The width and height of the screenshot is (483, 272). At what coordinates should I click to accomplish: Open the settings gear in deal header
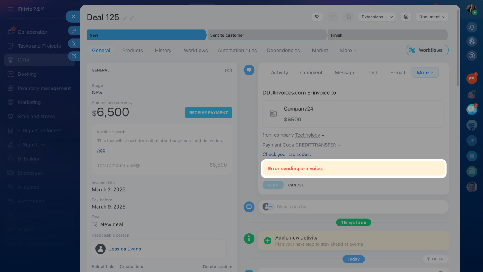(406, 17)
